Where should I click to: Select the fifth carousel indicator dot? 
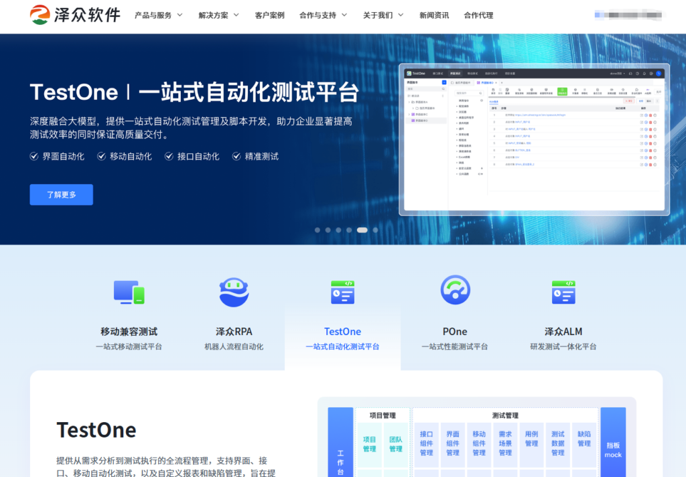tap(362, 229)
